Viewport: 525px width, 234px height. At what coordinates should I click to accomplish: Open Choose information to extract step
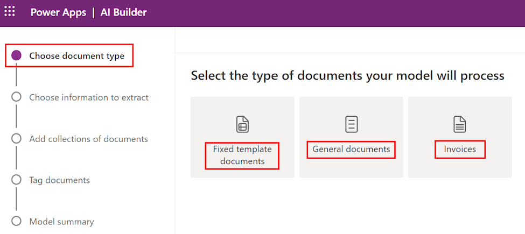click(89, 97)
